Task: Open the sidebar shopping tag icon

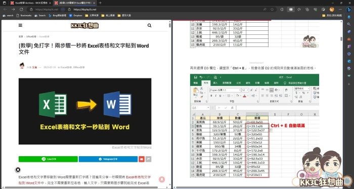Action: click(x=349, y=31)
